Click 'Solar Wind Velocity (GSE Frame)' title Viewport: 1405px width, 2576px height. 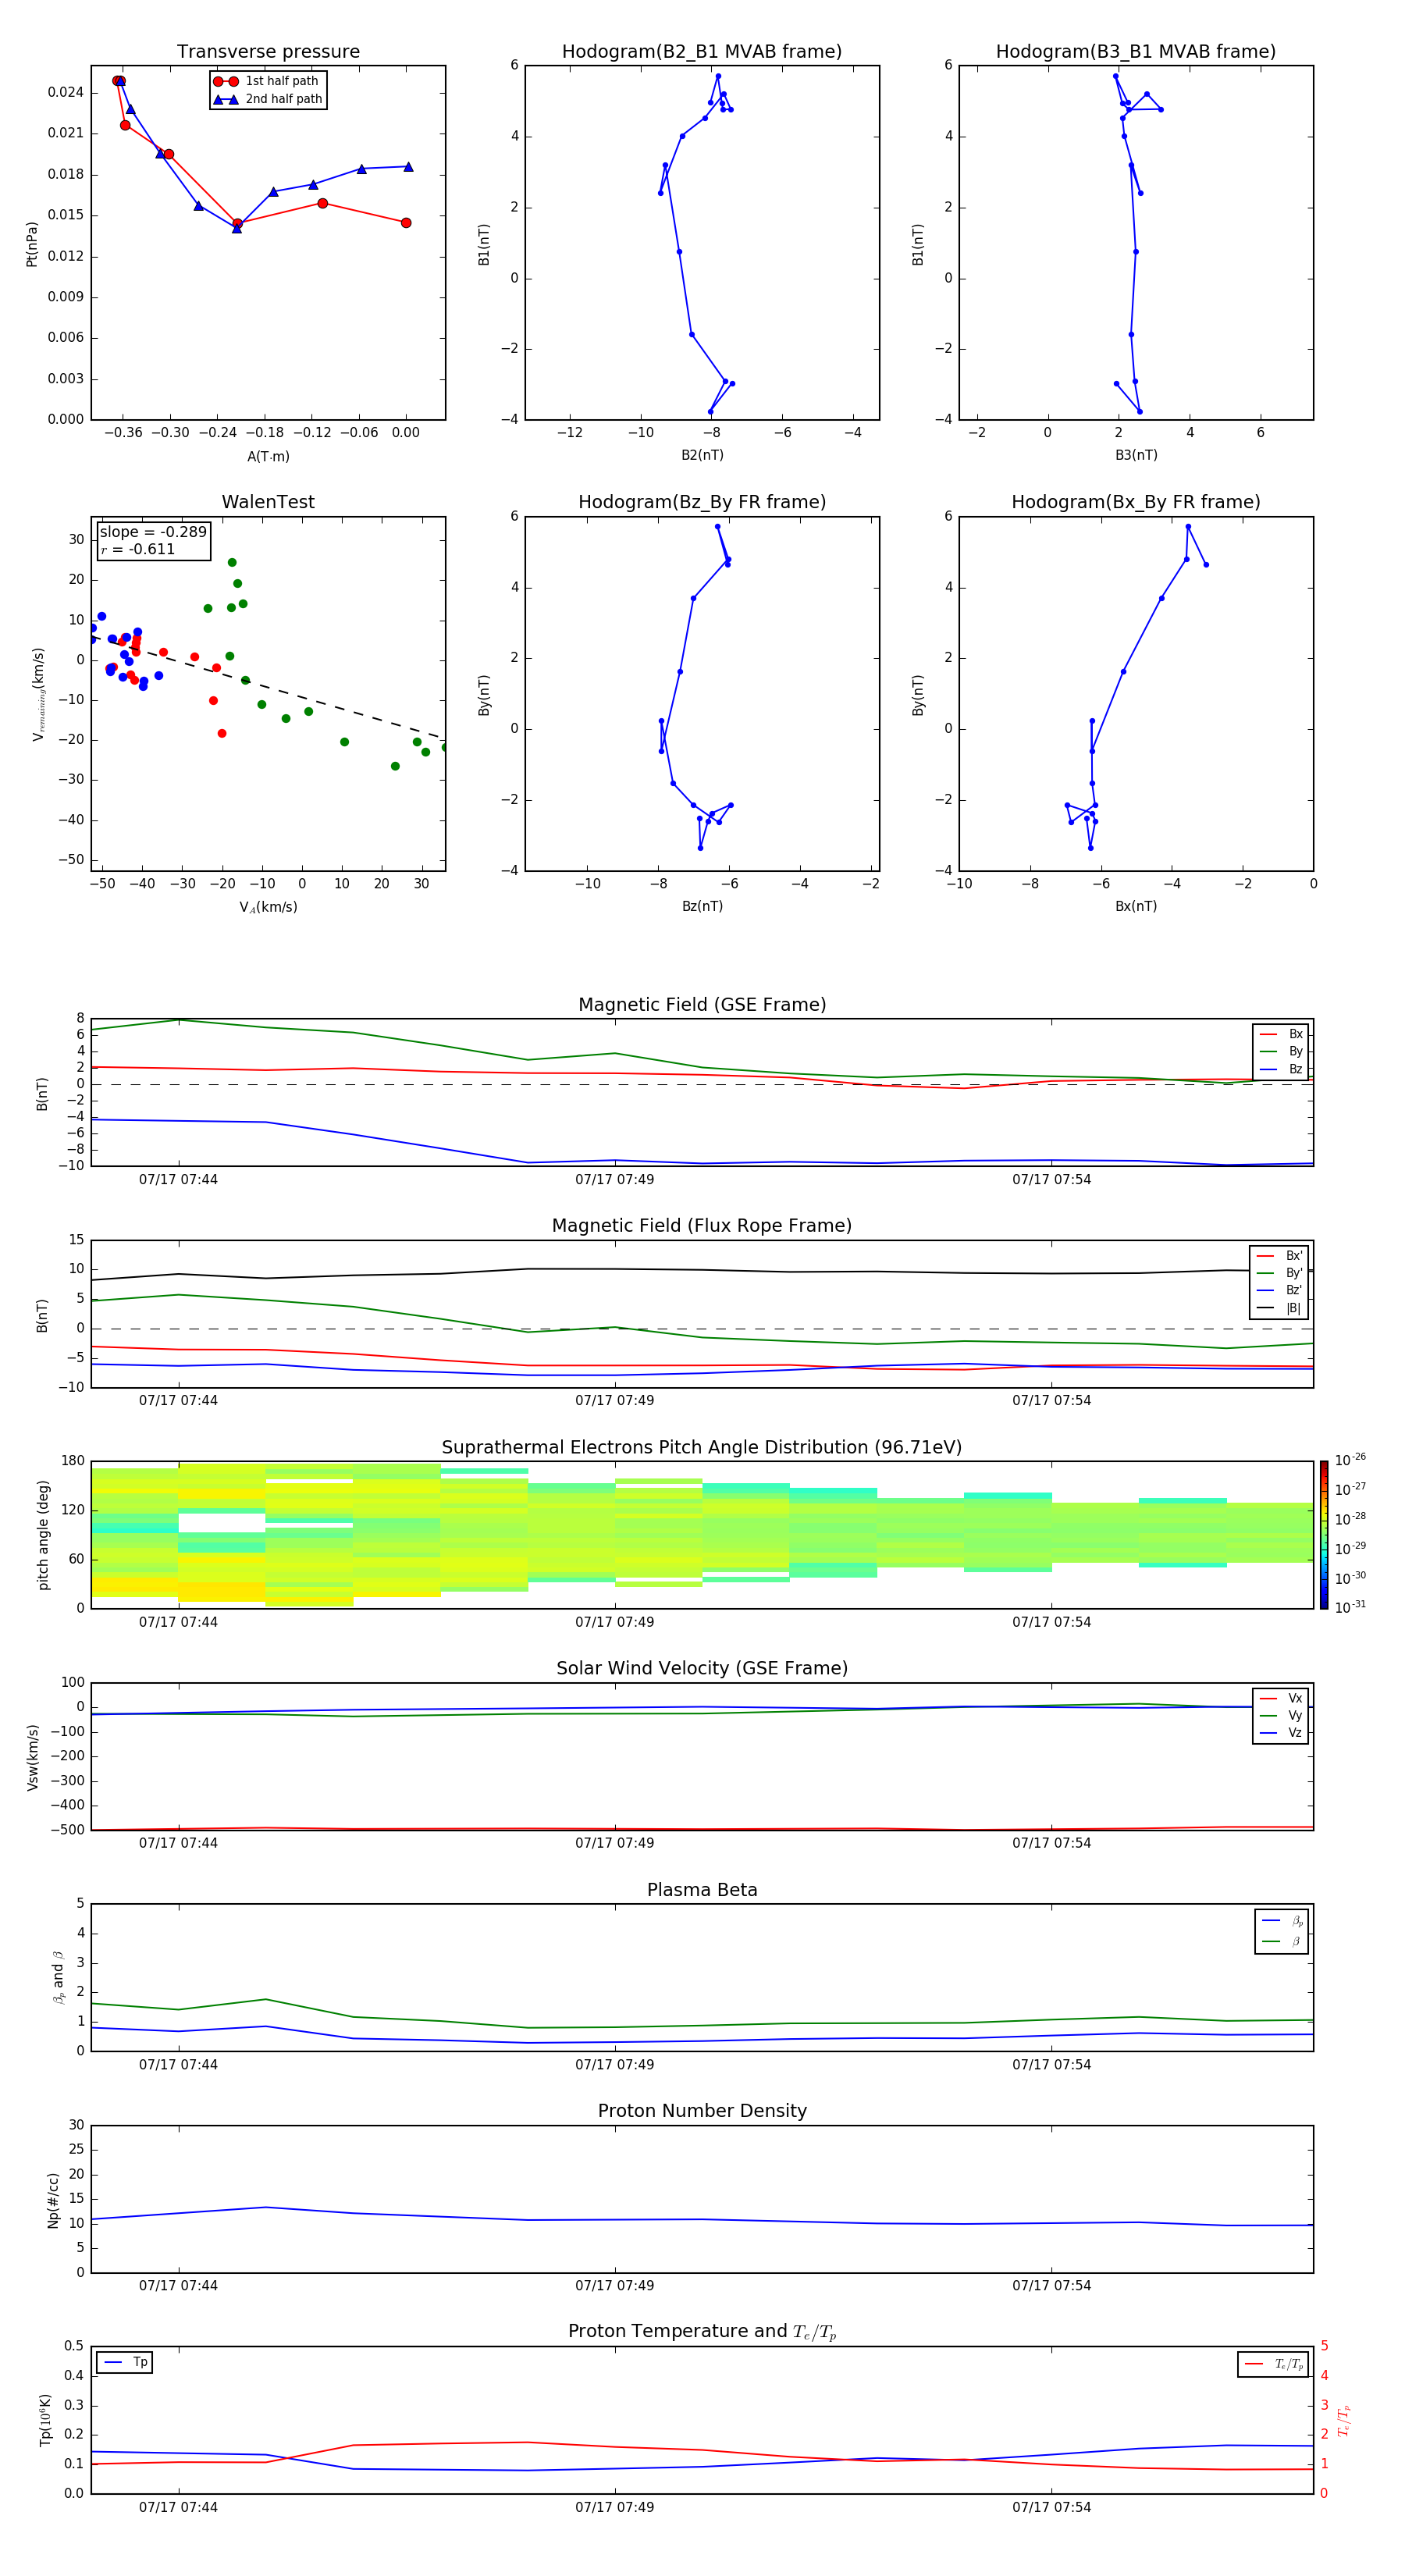pyautogui.click(x=702, y=1669)
